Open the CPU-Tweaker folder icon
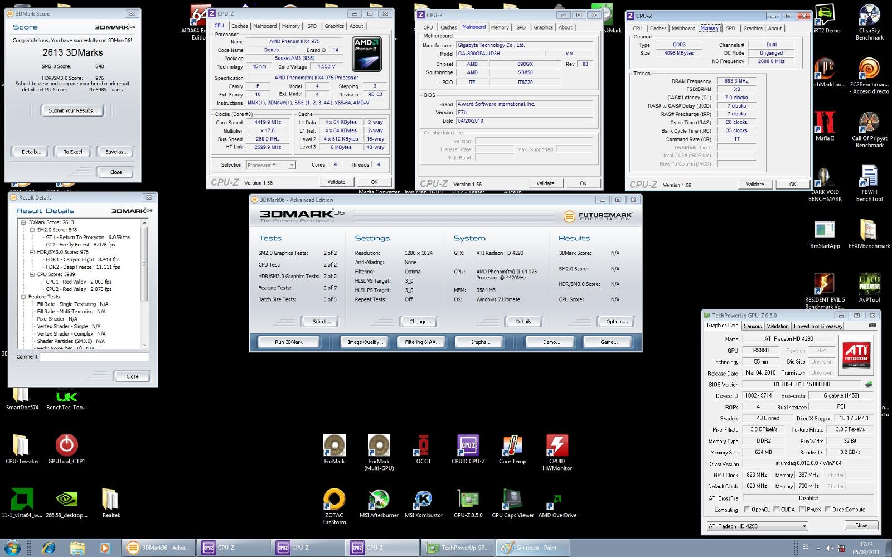This screenshot has height=557, width=892. click(x=22, y=449)
